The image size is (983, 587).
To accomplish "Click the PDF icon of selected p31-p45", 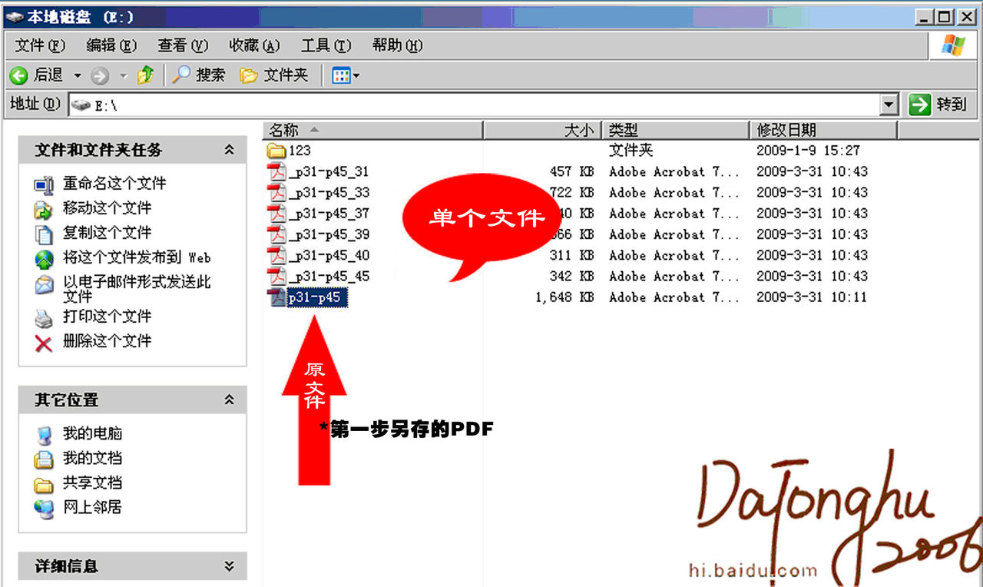I will (276, 297).
